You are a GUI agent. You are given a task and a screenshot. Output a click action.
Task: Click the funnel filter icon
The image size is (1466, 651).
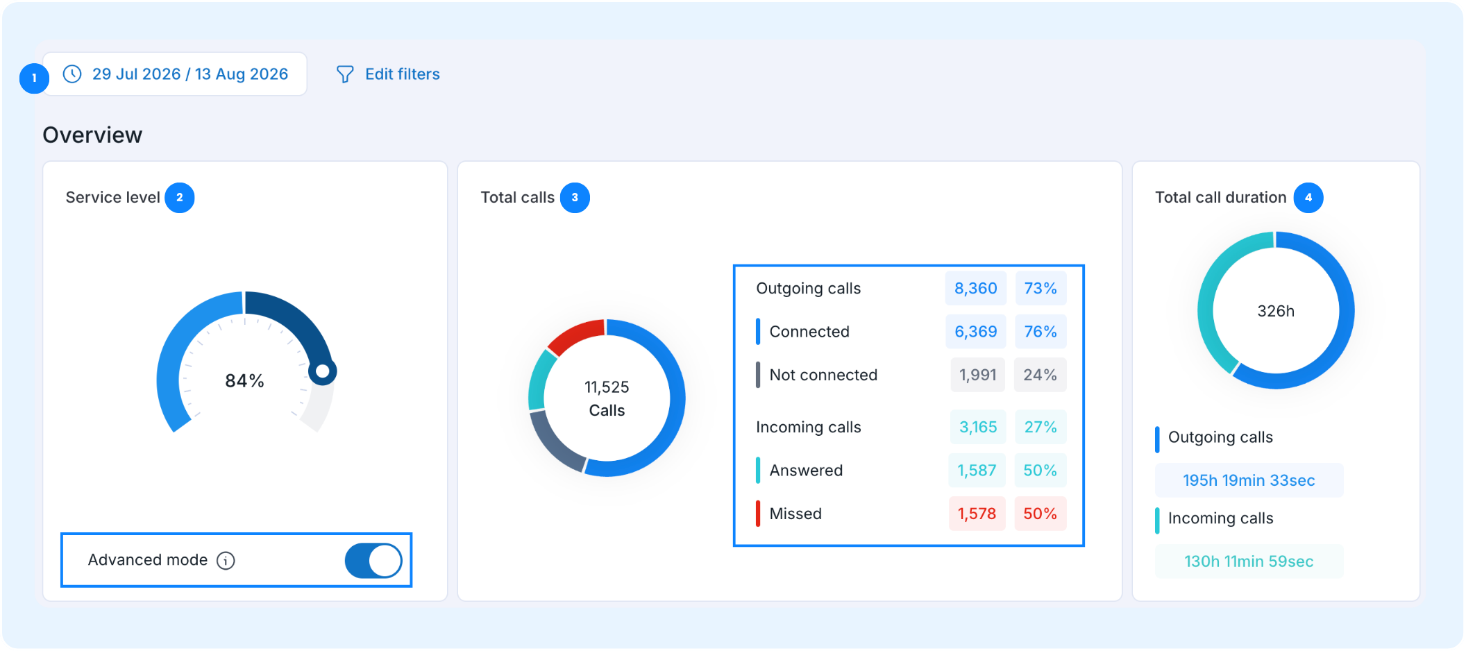[x=345, y=74]
